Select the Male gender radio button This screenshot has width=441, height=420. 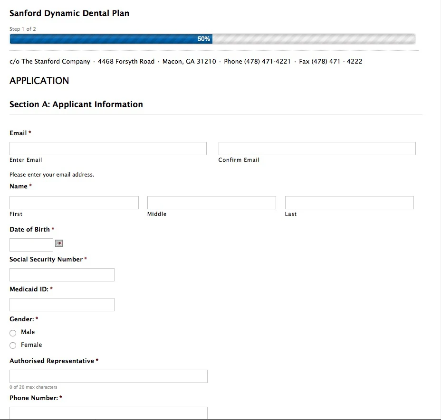(13, 333)
